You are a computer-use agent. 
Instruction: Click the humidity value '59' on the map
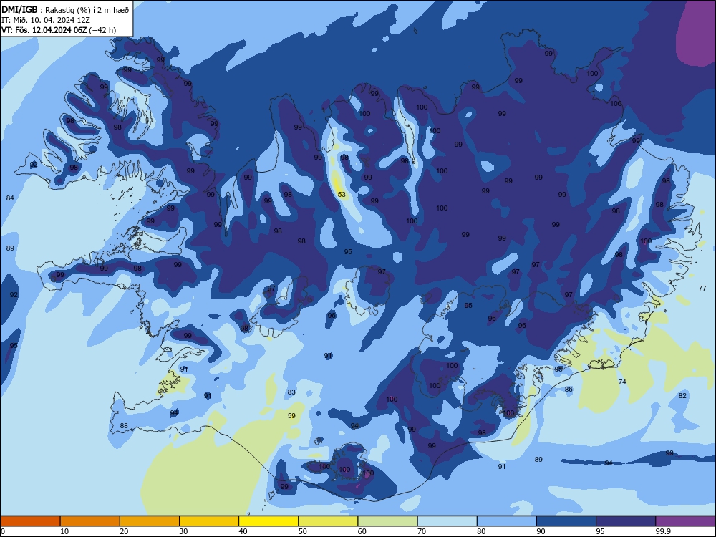pos(291,415)
